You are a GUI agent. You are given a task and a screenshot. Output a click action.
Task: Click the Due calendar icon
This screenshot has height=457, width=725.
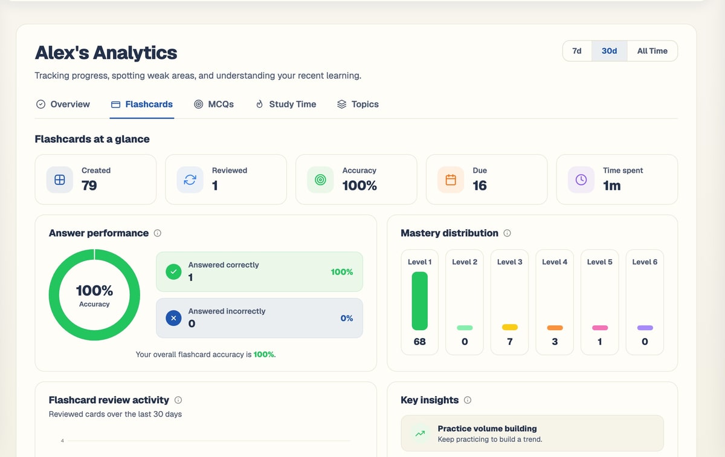pyautogui.click(x=451, y=180)
